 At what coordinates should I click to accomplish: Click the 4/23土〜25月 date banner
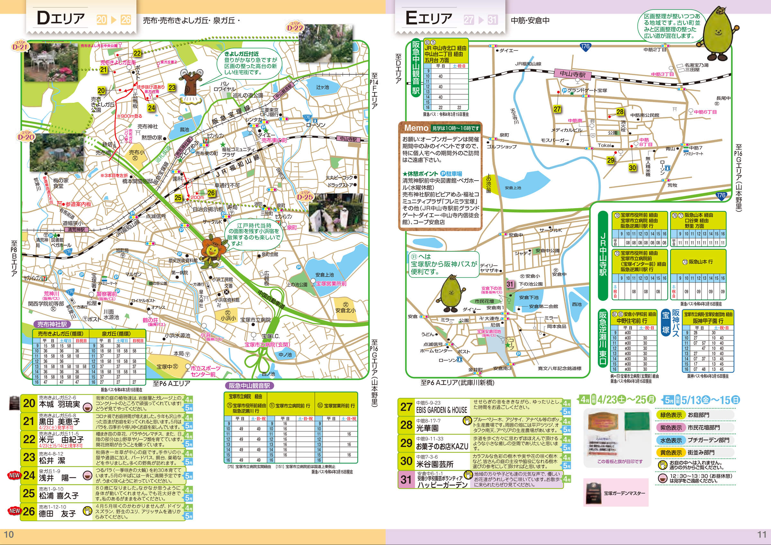click(616, 399)
